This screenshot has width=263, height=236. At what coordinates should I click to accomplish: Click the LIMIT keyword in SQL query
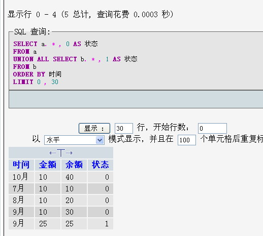23,82
